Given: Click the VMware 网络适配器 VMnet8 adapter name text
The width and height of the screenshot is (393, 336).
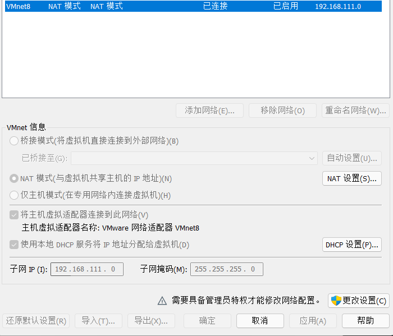Looking at the screenshot, I should [150, 228].
